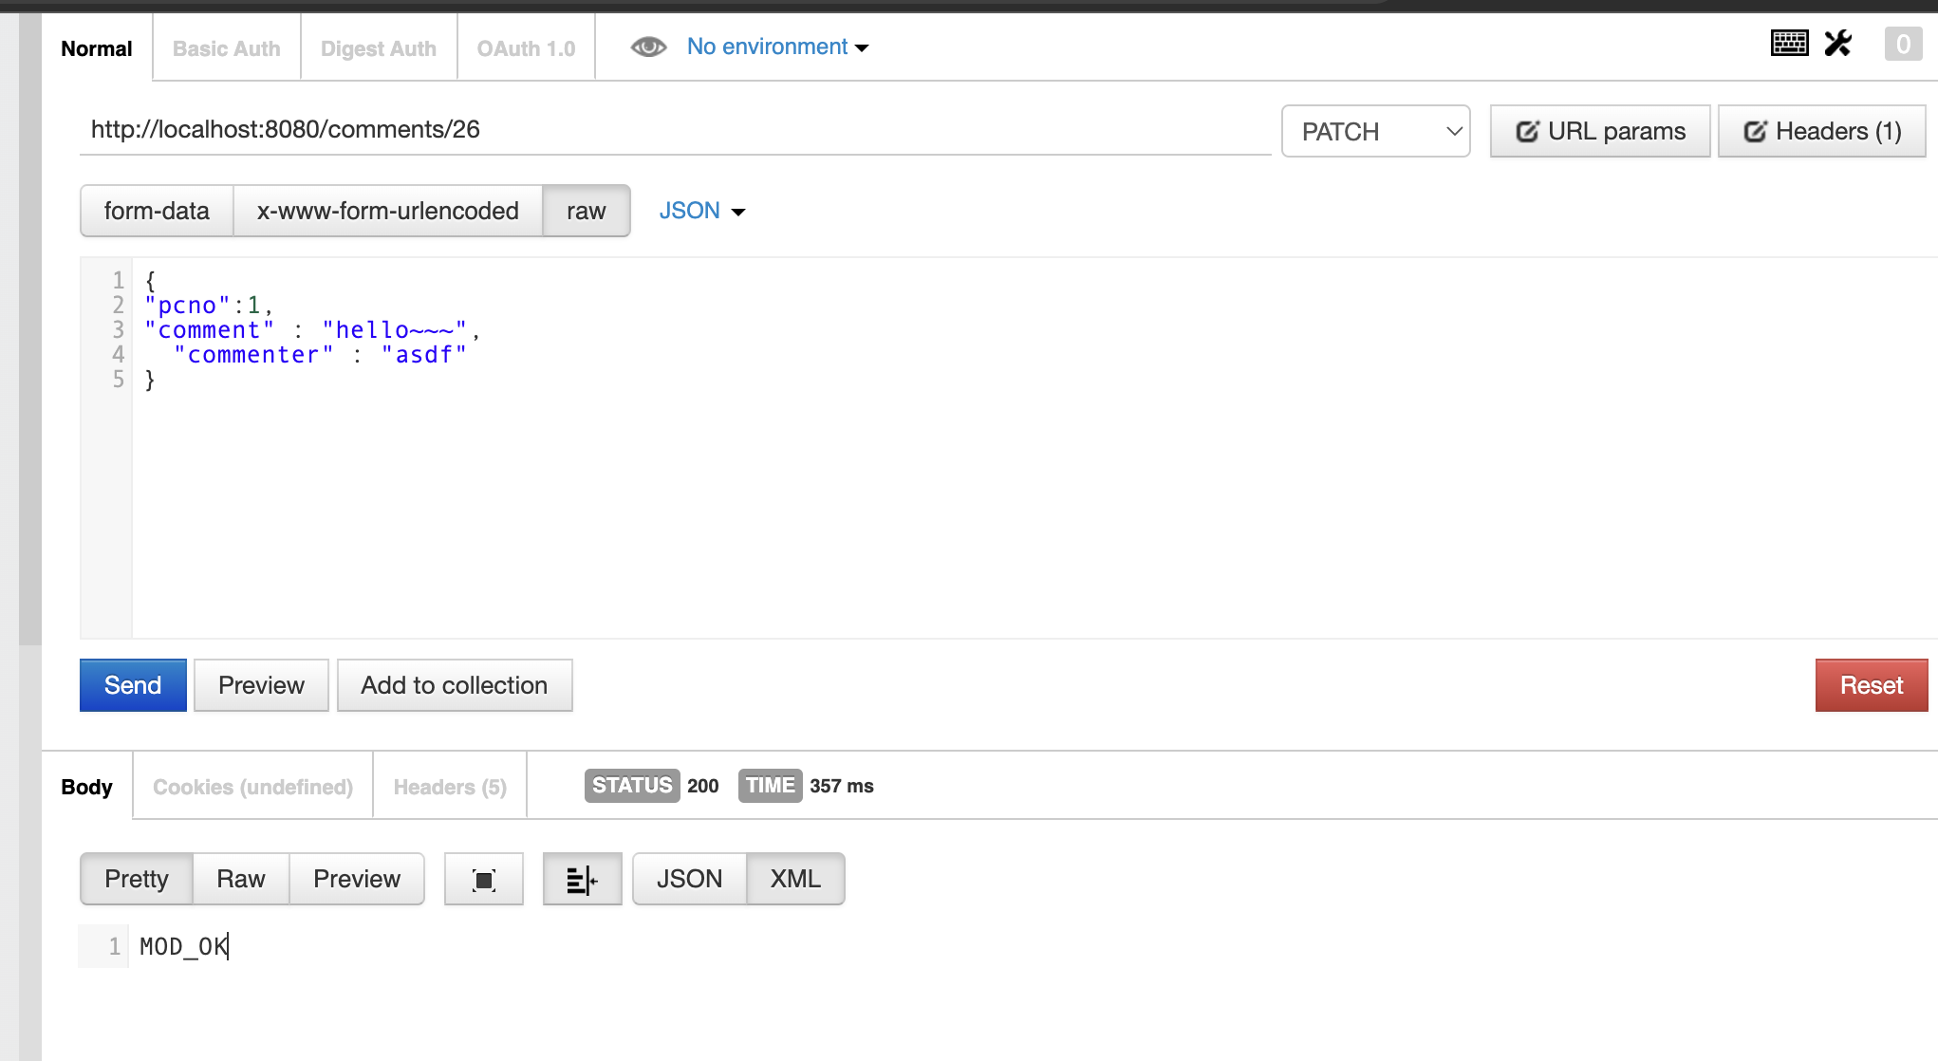Viewport: 1938px width, 1061px height.
Task: Open URL params editor
Action: click(x=1600, y=132)
